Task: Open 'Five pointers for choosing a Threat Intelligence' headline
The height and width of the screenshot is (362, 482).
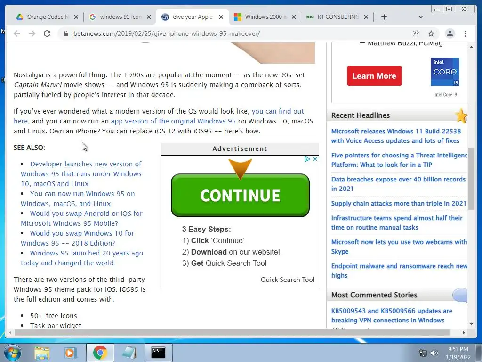Action: click(x=399, y=160)
